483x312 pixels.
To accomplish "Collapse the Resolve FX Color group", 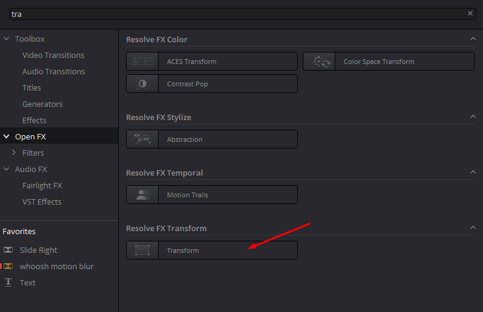I will (473, 39).
